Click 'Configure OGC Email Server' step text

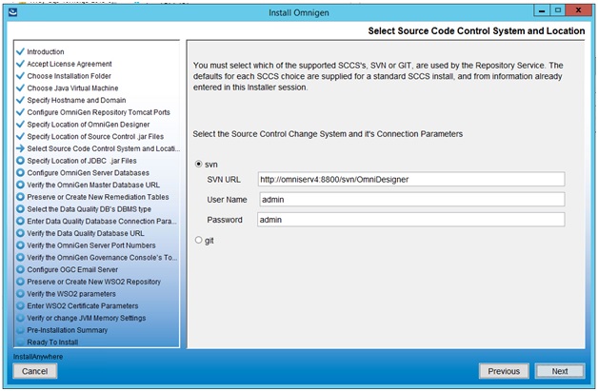pyautogui.click(x=72, y=269)
